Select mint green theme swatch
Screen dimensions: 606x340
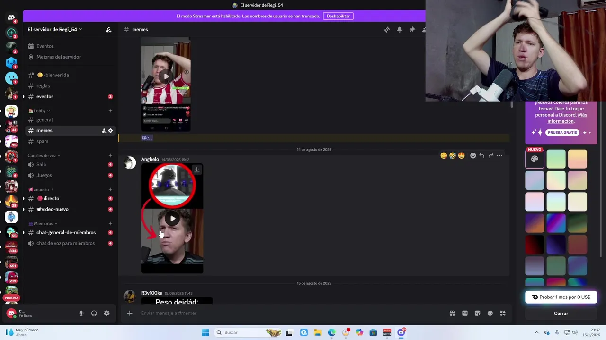[x=556, y=159]
